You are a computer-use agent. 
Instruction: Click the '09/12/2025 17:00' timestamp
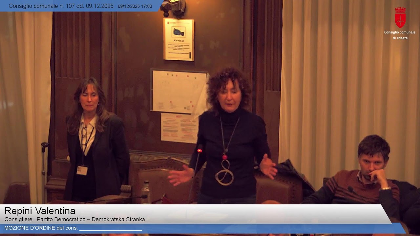(135, 6)
